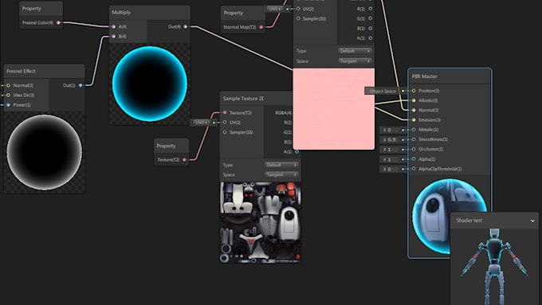Select the Fresnel Effect node title
542x305 pixels.
tap(21, 71)
